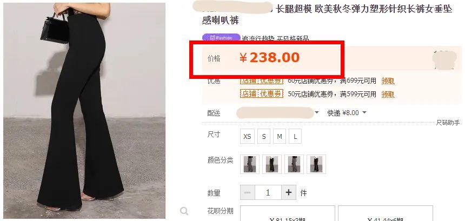Viewport: 465px width, 221px height.
Task: Select size S
Action: [264, 137]
